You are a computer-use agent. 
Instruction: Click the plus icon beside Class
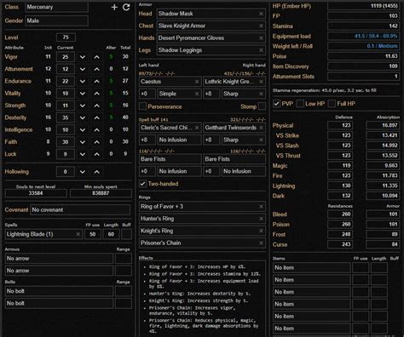tap(114, 7)
